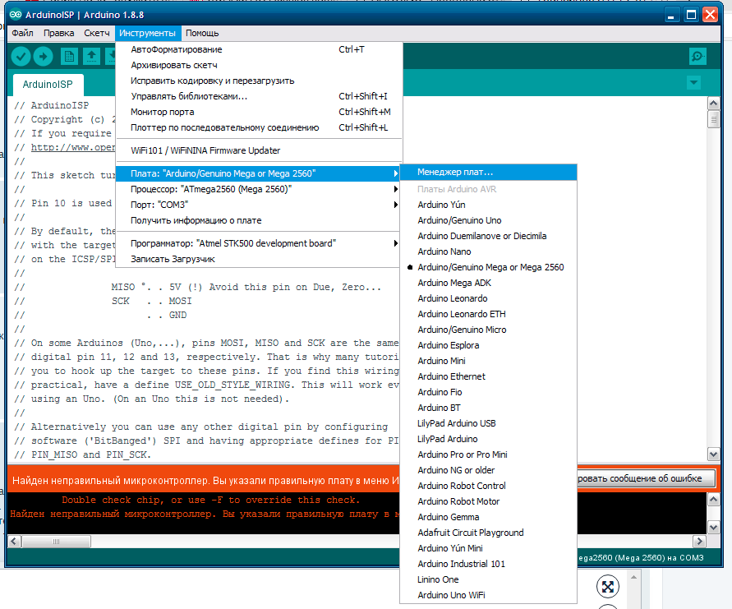The image size is (732, 609).
Task: Select Arduino BT board
Action: click(489, 408)
